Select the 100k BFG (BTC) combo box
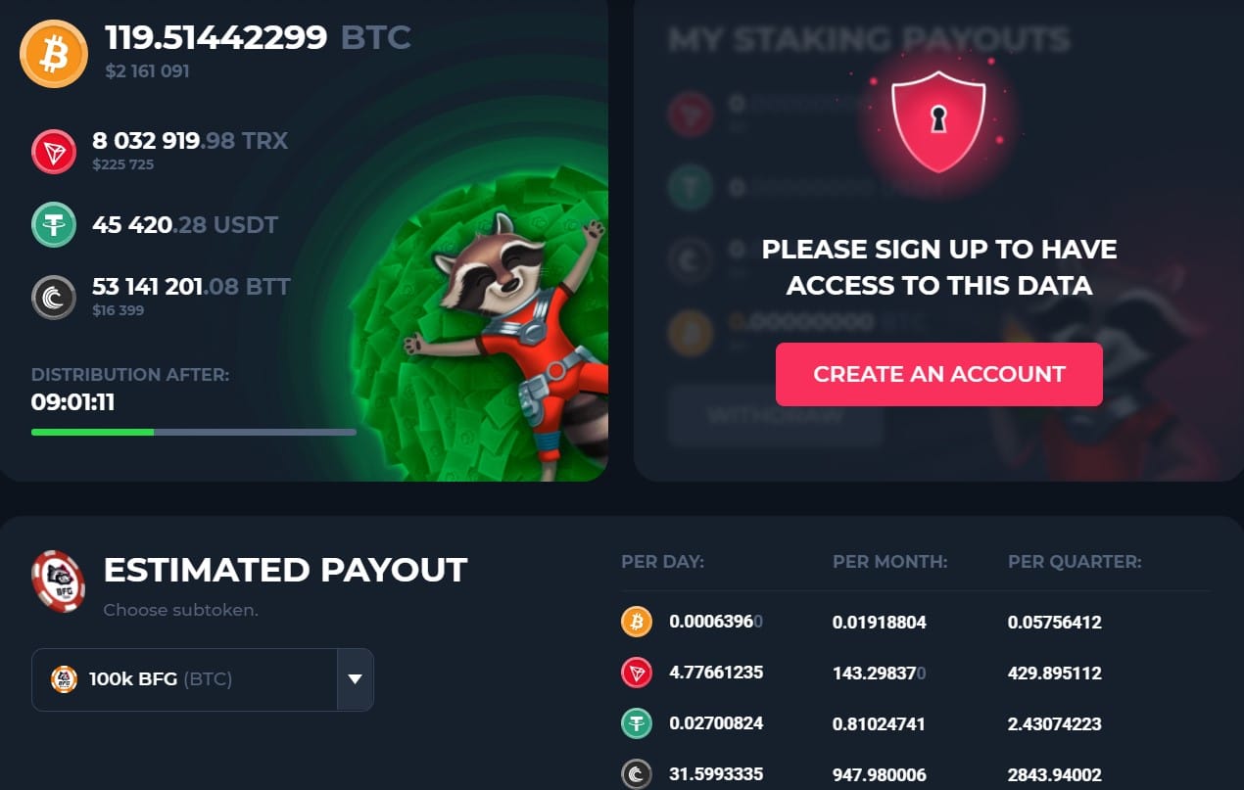This screenshot has height=790, width=1244. (203, 679)
